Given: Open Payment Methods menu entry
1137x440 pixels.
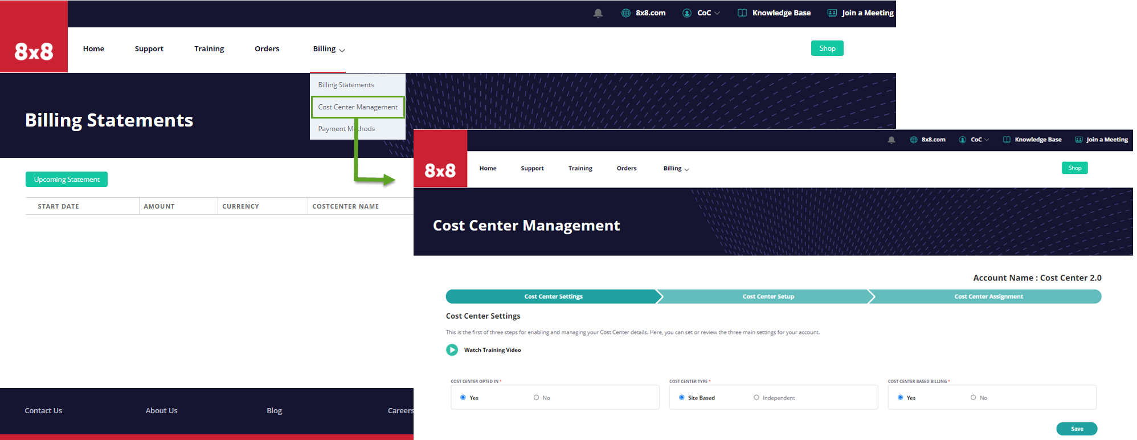Looking at the screenshot, I should [346, 129].
